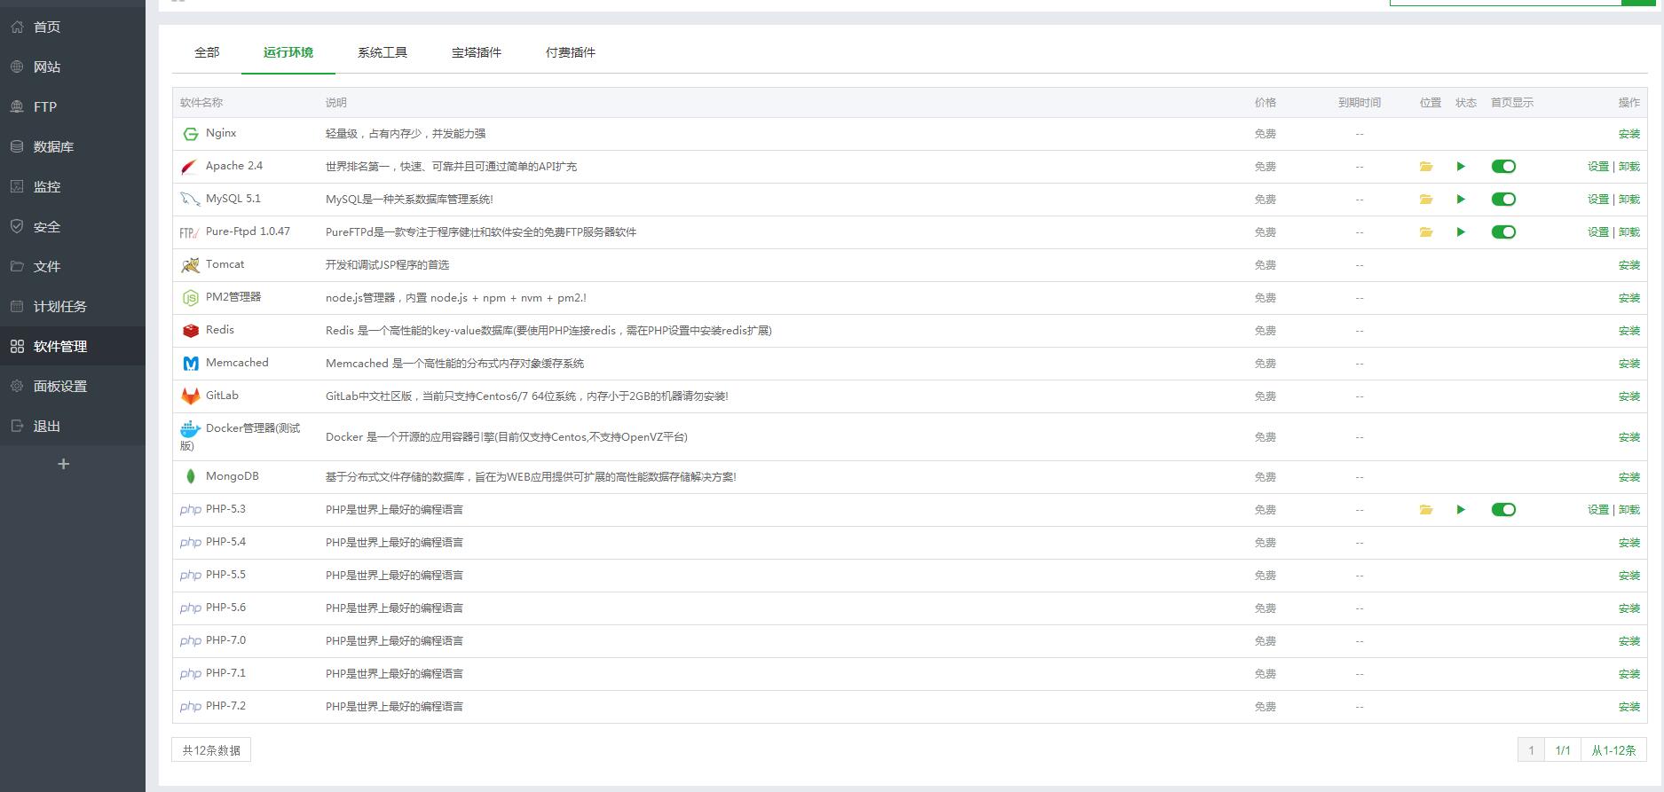The width and height of the screenshot is (1664, 792).
Task: Click the Redis red cube icon
Action: 190,331
